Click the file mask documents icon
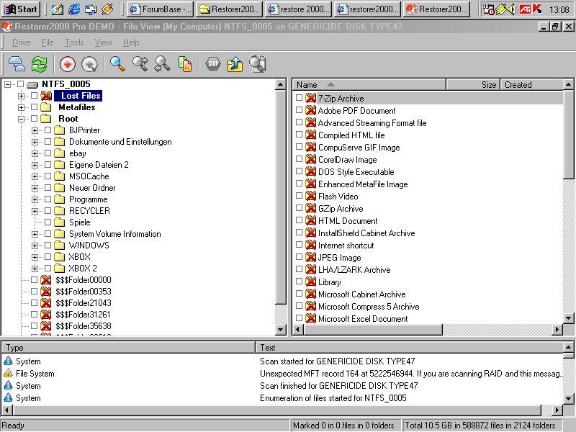 185,64
